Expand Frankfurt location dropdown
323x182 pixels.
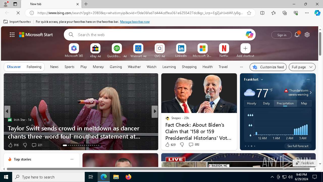pos(262,79)
